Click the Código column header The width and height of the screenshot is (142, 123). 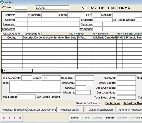(12, 38)
